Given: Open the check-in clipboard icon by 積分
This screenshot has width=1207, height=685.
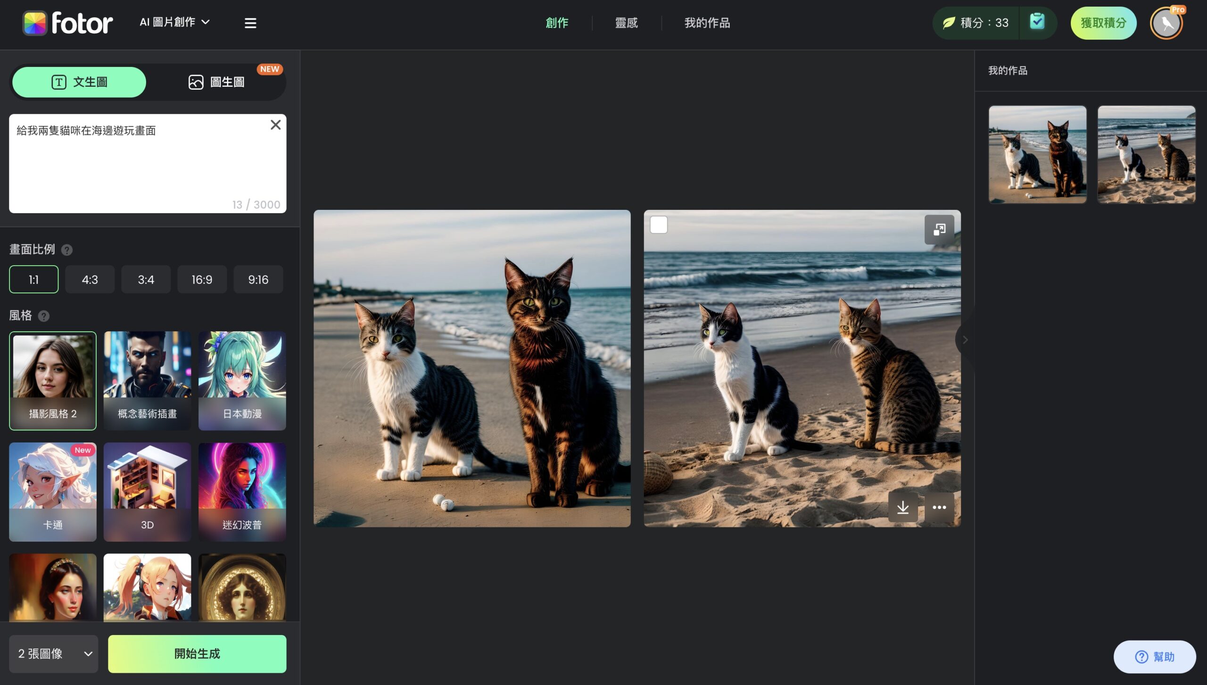Looking at the screenshot, I should pos(1037,22).
